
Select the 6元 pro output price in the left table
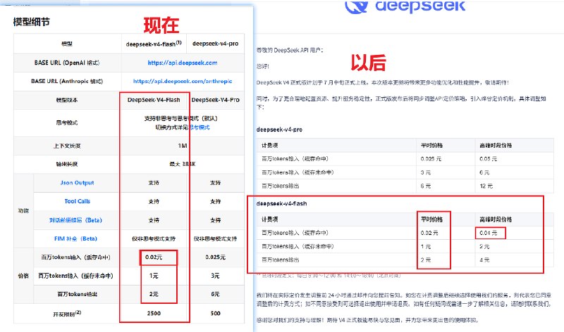point(216,294)
